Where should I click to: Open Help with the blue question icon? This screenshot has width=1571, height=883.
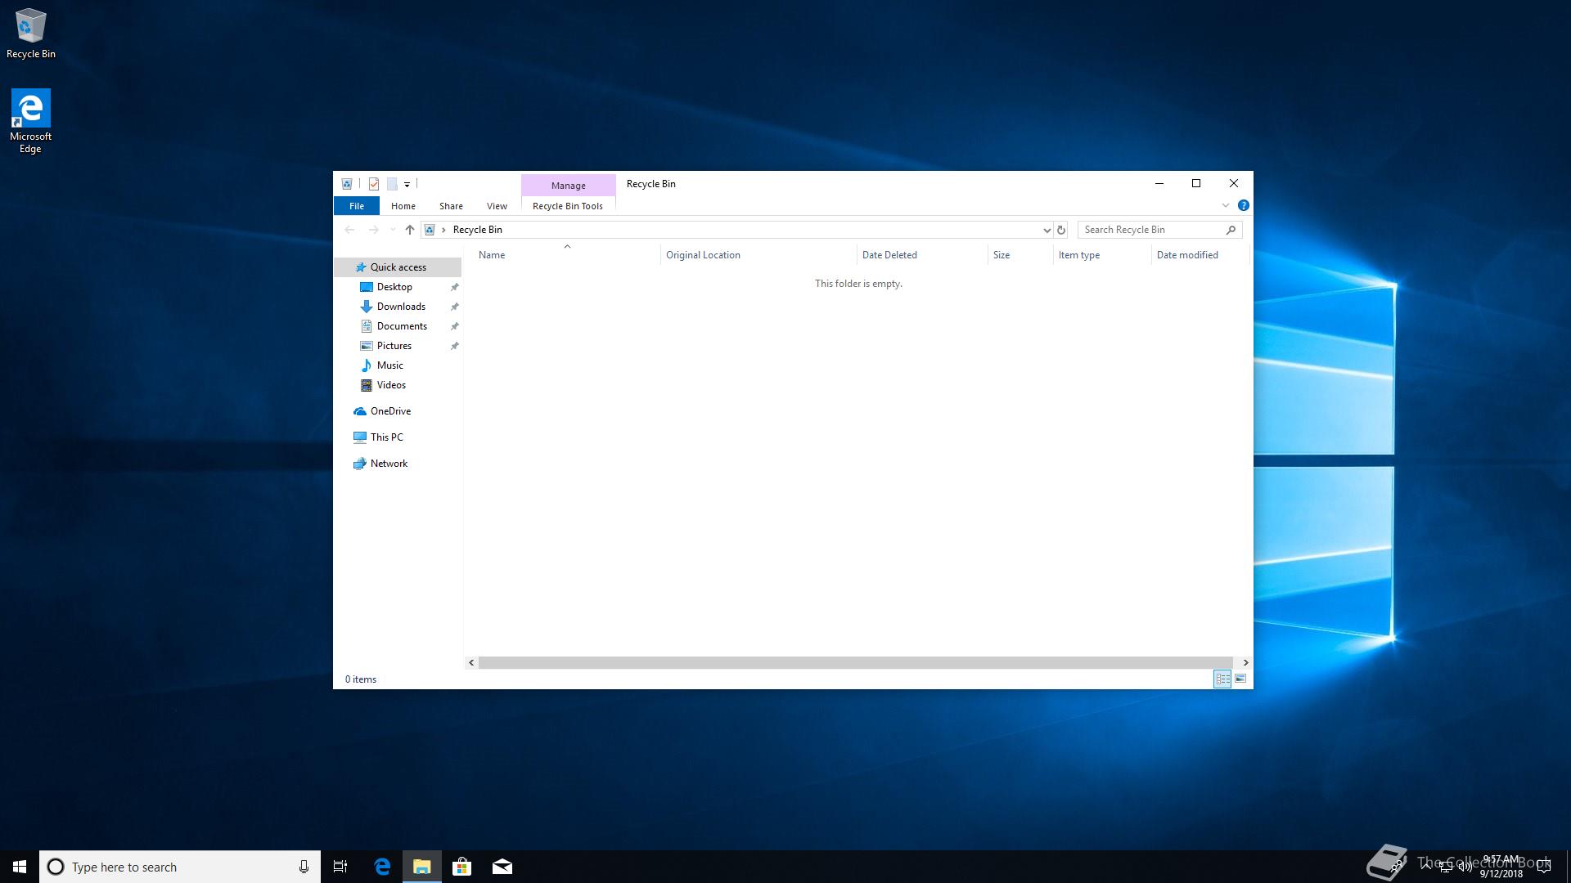pyautogui.click(x=1244, y=205)
